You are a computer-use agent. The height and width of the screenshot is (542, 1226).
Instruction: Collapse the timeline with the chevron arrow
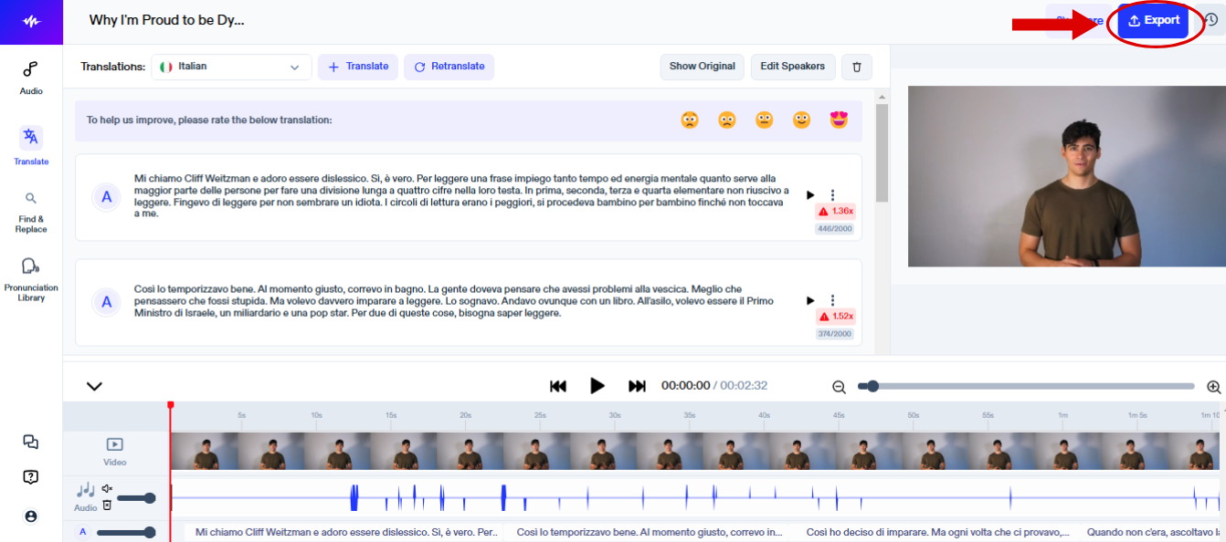tap(93, 386)
